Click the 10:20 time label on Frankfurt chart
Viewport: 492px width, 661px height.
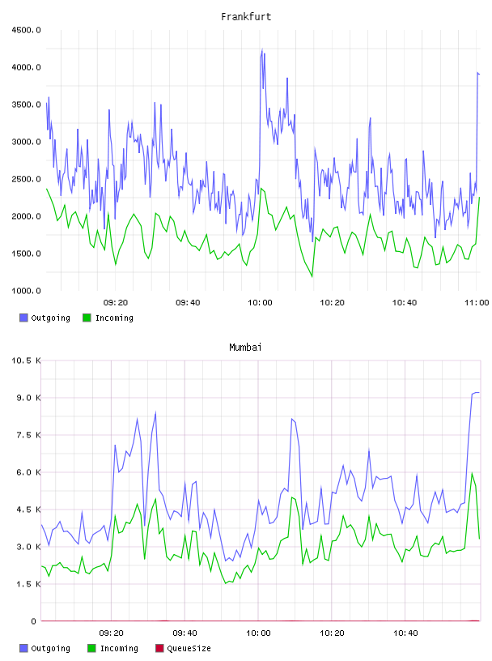(x=333, y=303)
